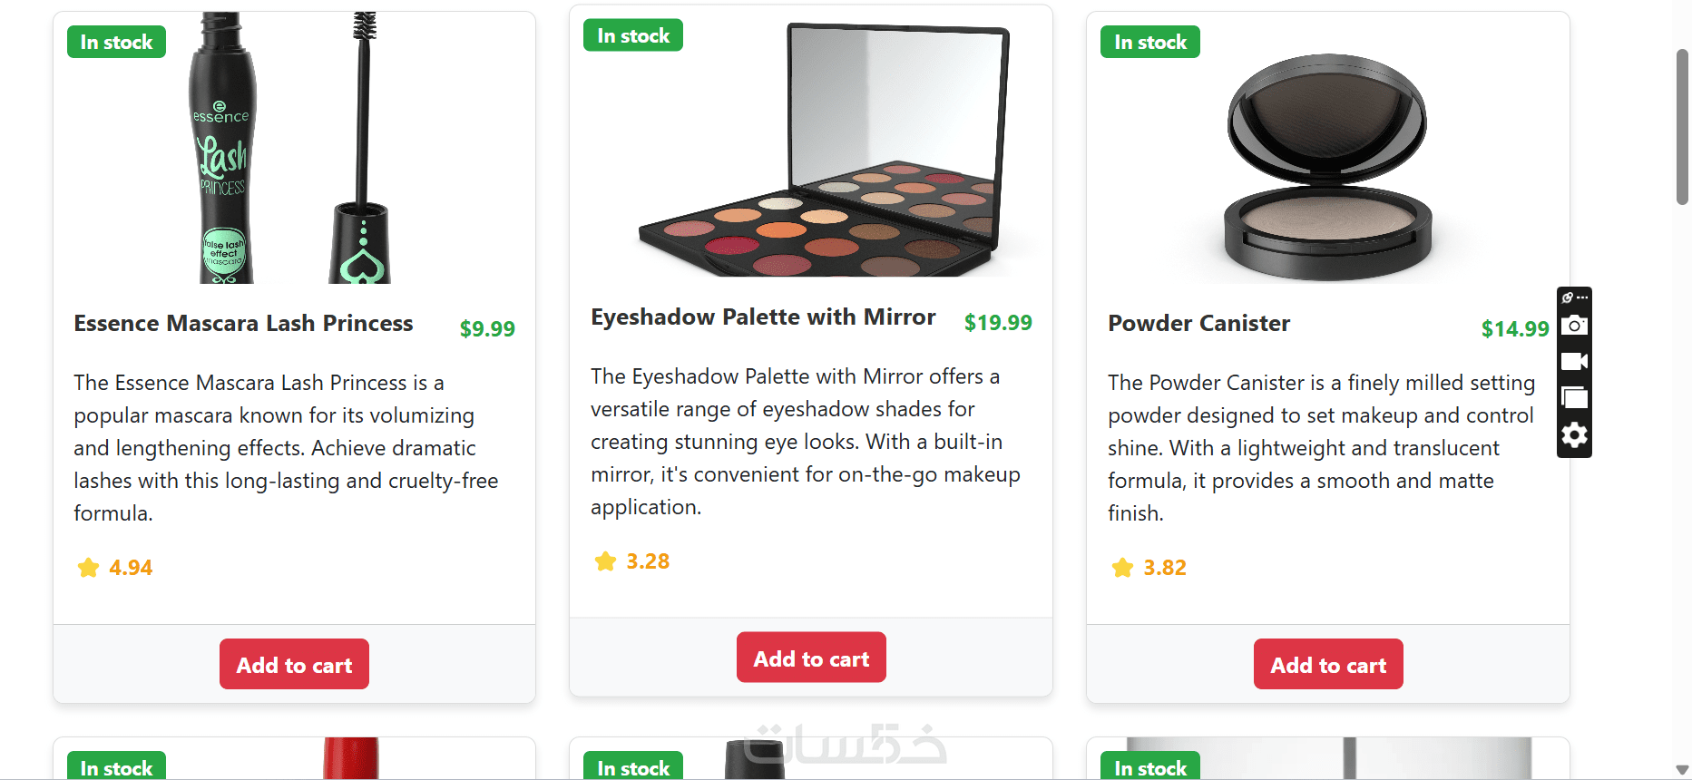Click the star icon beside rating 3.82
The image size is (1692, 780).
(1122, 568)
